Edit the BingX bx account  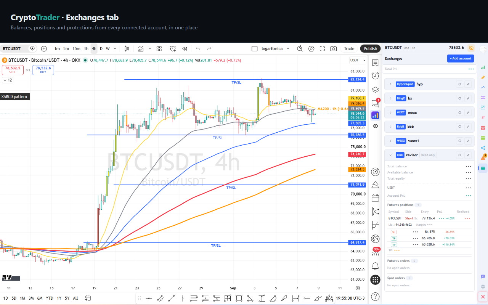pos(468,98)
